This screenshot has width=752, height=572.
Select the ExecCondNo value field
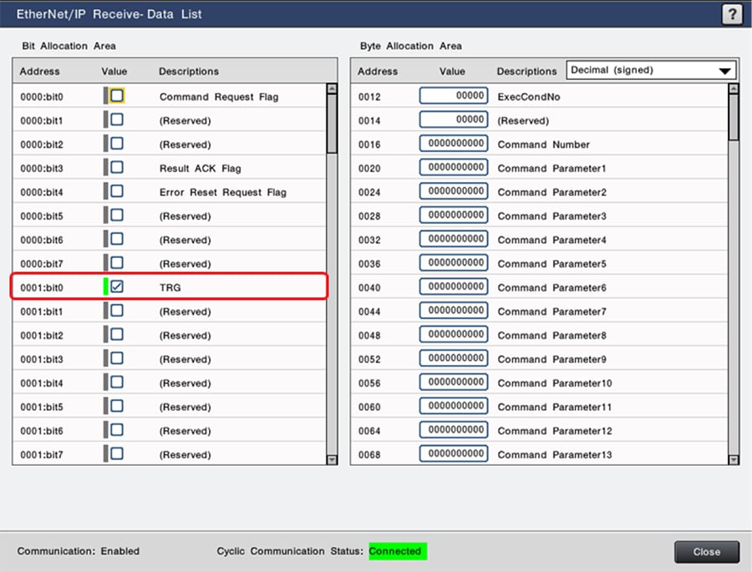click(453, 96)
